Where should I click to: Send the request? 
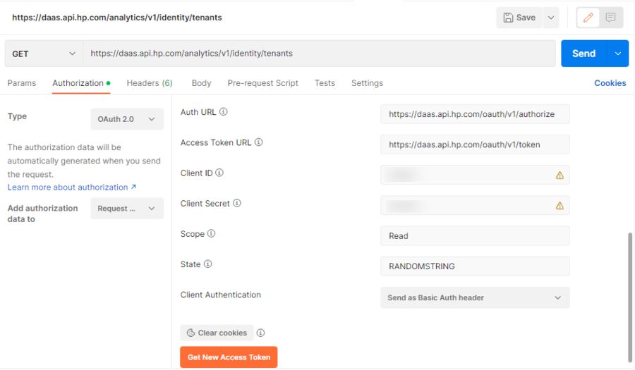[583, 54]
